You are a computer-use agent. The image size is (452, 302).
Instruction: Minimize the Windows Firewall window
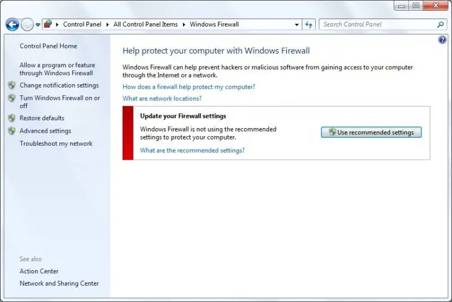pos(402,6)
